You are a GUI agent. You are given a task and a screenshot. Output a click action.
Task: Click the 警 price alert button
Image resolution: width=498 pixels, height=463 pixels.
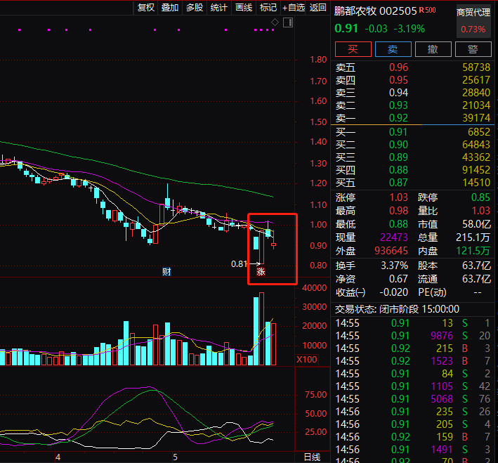coord(473,49)
